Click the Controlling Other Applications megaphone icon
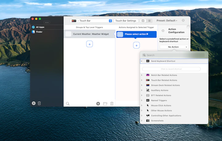 [148, 116]
